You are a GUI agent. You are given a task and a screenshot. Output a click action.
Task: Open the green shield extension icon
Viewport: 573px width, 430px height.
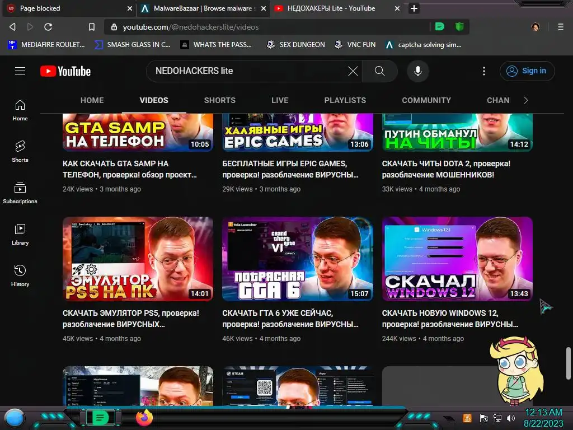pos(459,26)
